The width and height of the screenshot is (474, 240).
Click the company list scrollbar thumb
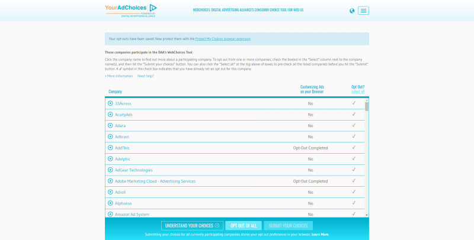pyautogui.click(x=367, y=106)
